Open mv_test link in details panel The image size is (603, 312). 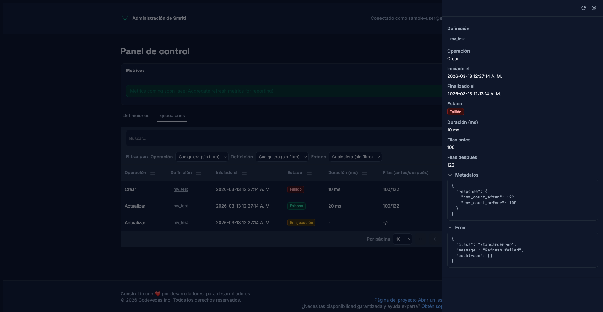coord(457,39)
